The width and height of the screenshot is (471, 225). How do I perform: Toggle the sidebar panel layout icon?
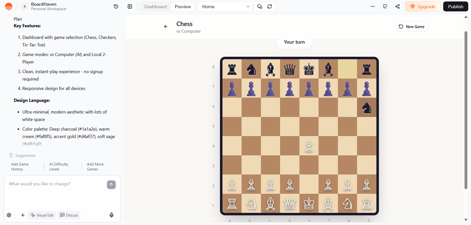tap(130, 7)
